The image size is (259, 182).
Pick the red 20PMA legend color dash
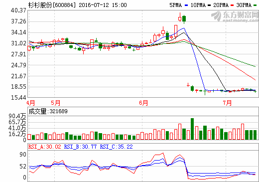pos(232,5)
